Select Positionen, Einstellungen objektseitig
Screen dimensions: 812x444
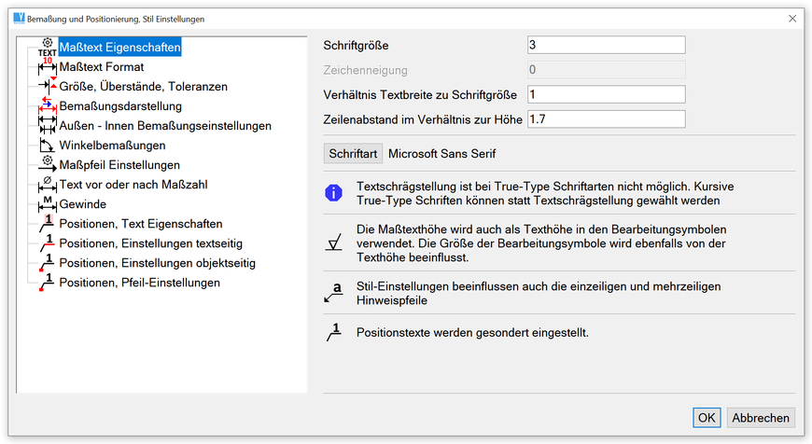pyautogui.click(x=157, y=263)
